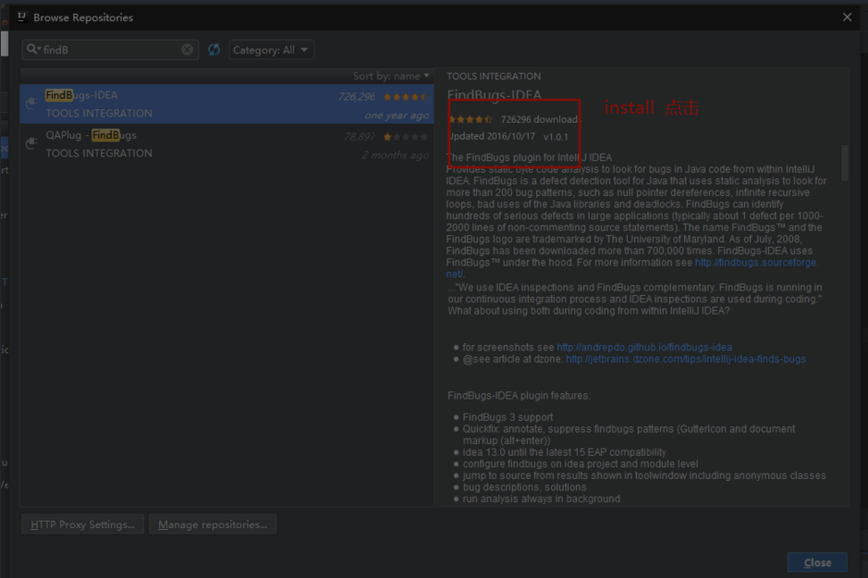Clear the search text with the X icon
The width and height of the screenshot is (868, 578).
point(187,50)
